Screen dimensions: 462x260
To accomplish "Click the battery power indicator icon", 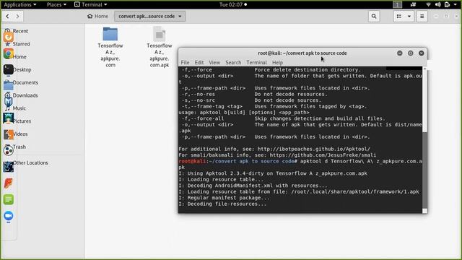I will 448,4.
